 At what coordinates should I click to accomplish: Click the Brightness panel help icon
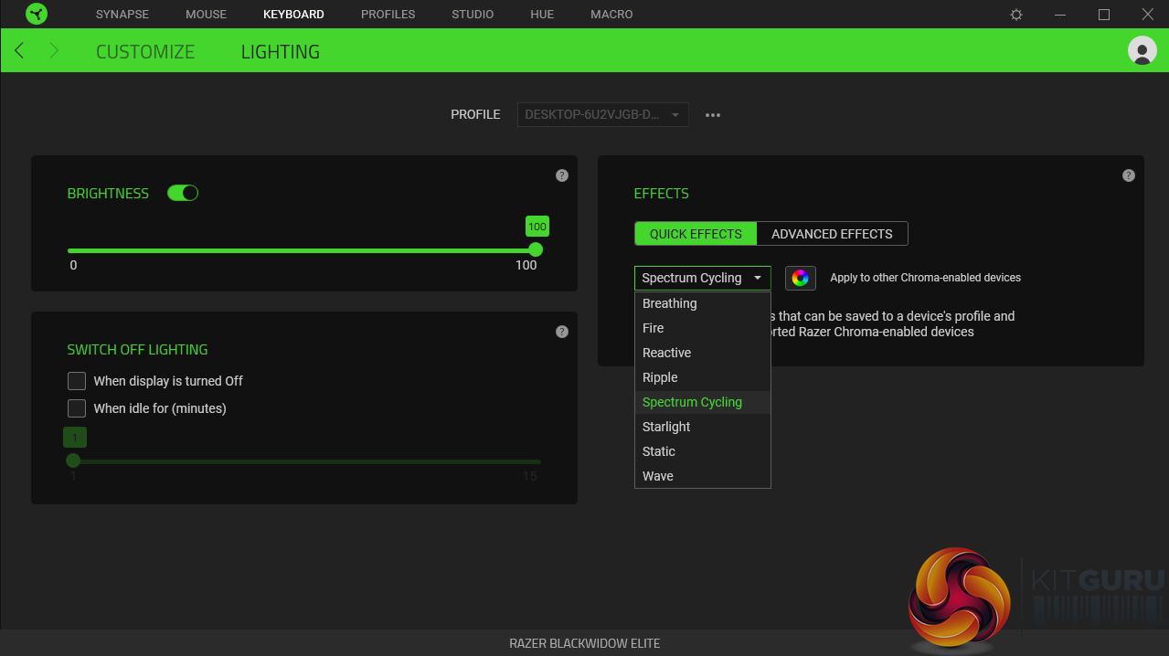click(x=562, y=175)
